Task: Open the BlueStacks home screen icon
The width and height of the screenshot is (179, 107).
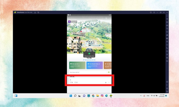Action: [x=35, y=12]
